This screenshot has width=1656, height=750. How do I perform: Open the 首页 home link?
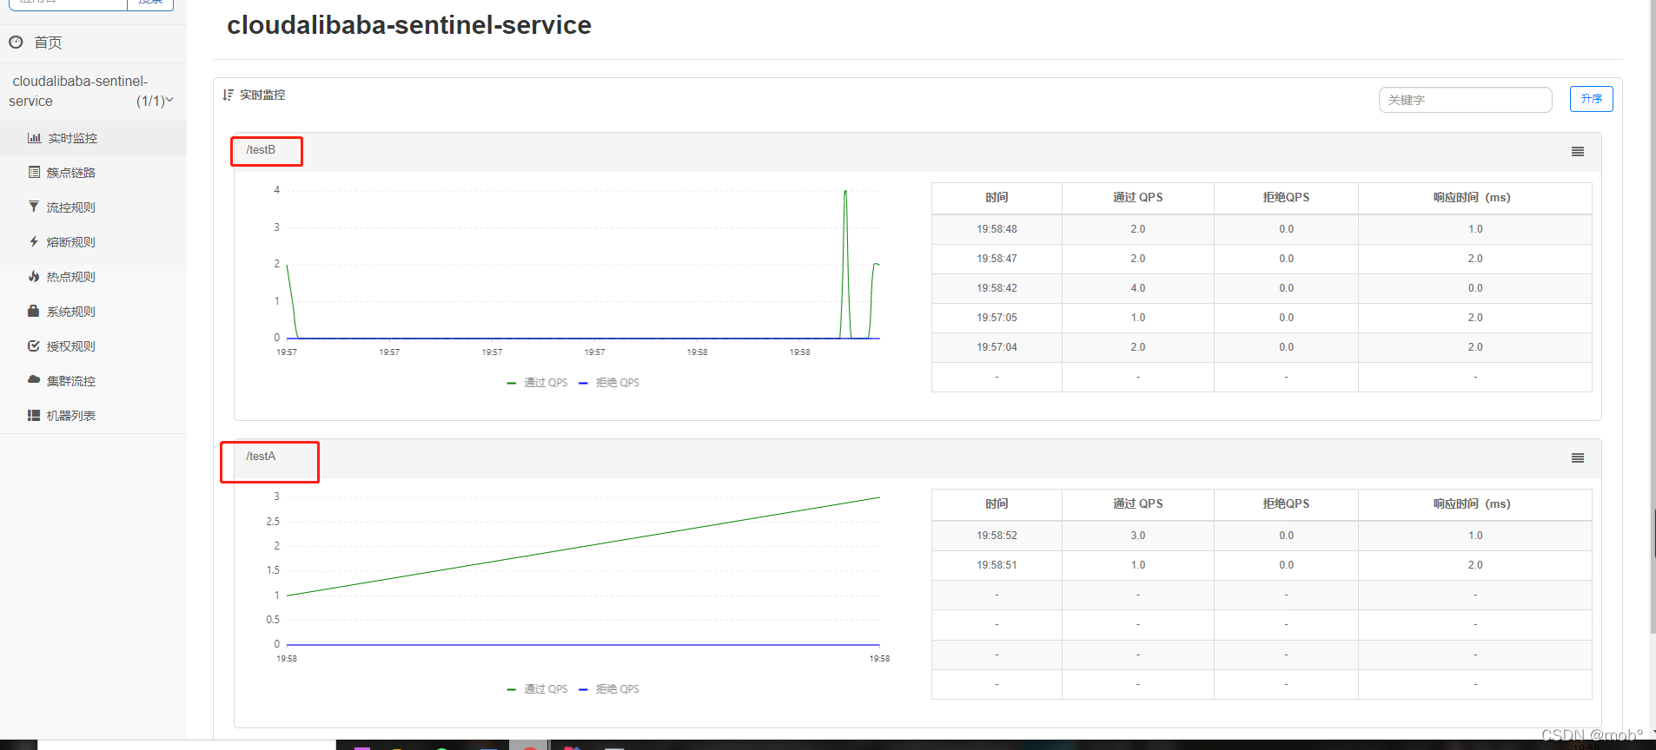[48, 43]
